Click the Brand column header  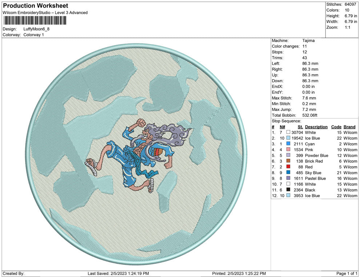(349, 127)
